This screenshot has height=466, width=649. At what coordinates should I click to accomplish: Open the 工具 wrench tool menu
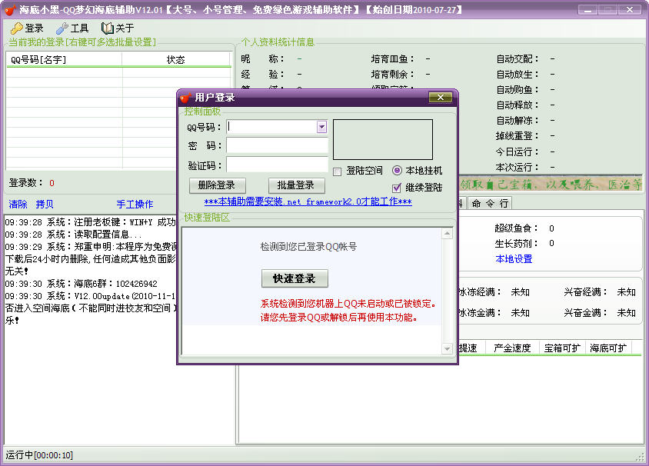62,28
